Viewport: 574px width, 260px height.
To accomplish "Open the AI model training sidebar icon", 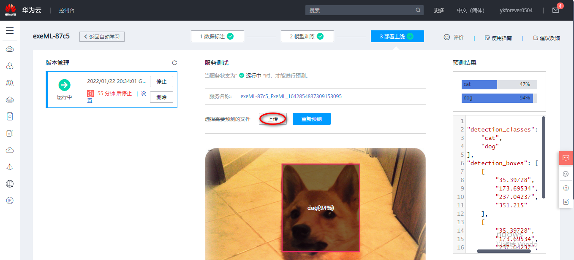I will [x=10, y=83].
